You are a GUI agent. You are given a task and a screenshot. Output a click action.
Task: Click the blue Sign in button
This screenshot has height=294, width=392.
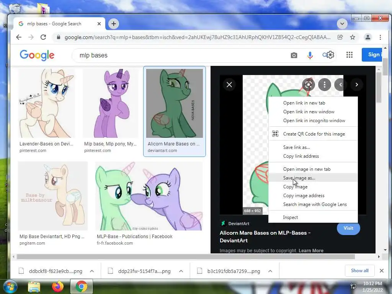pyautogui.click(x=372, y=54)
